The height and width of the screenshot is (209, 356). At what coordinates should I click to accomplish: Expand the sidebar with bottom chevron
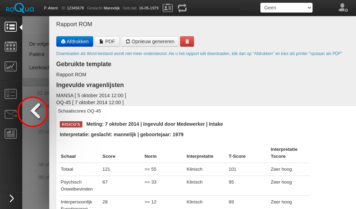11,198
